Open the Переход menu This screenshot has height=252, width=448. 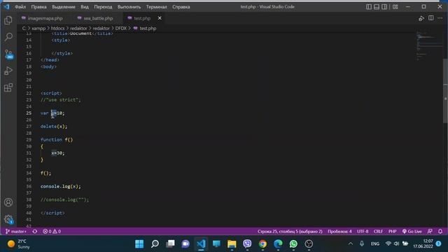tap(103, 6)
